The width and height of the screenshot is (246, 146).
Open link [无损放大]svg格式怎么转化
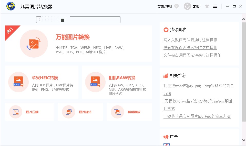click(198, 105)
